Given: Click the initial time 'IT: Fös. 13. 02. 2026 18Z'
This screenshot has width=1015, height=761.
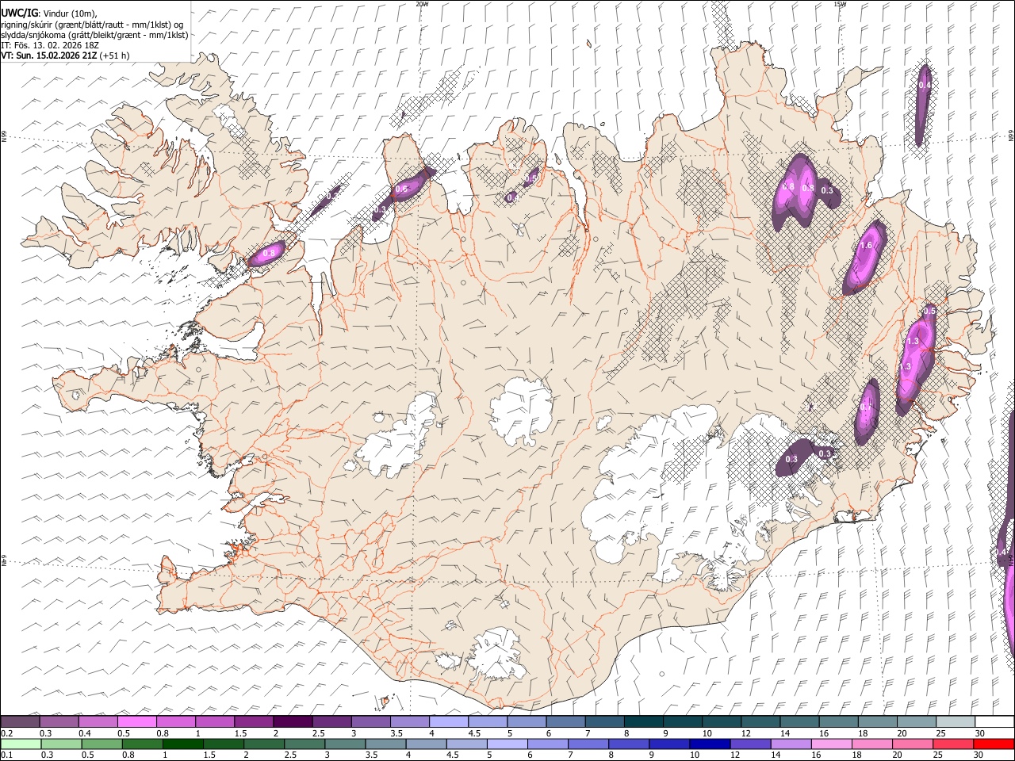Looking at the screenshot, I should click(x=50, y=45).
